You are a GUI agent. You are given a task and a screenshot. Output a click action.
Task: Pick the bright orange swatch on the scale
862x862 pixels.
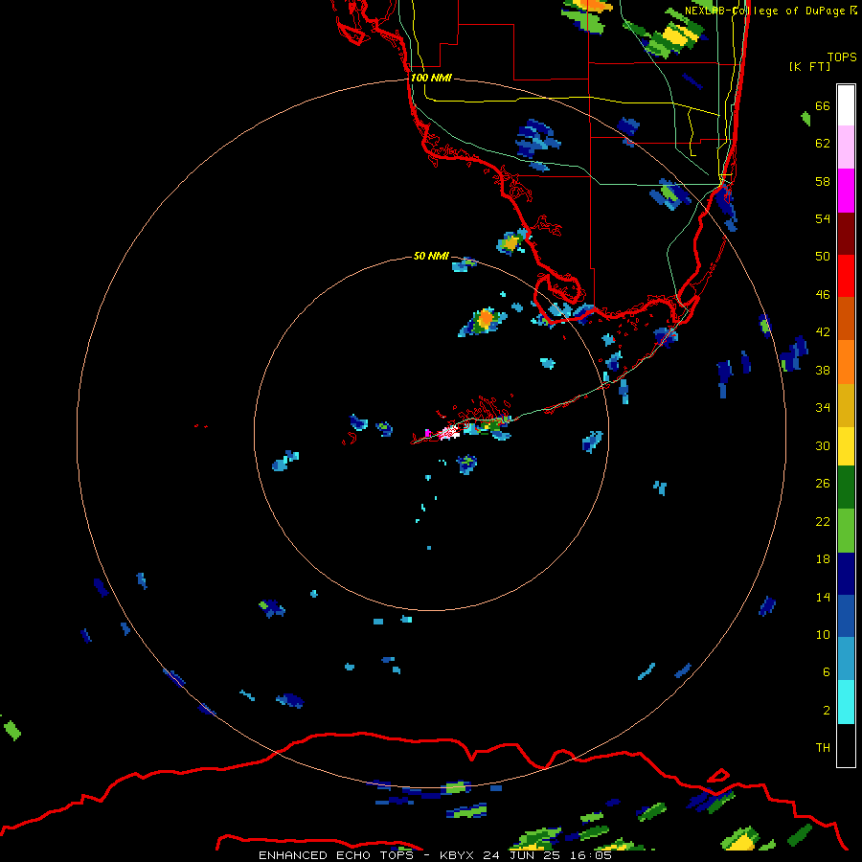(846, 362)
